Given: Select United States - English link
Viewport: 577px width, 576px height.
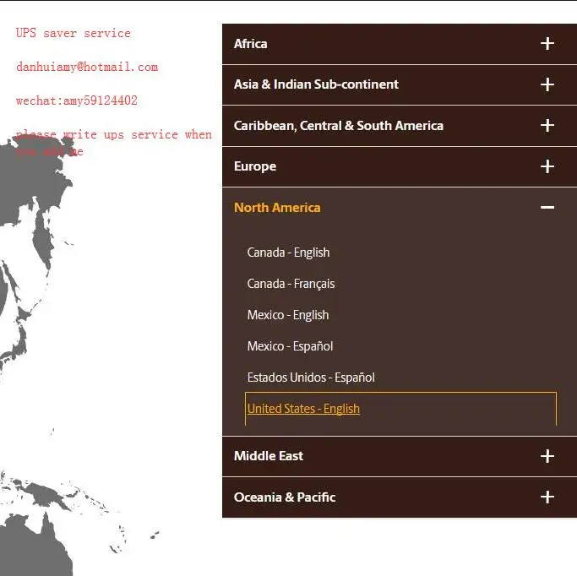Looking at the screenshot, I should point(303,409).
